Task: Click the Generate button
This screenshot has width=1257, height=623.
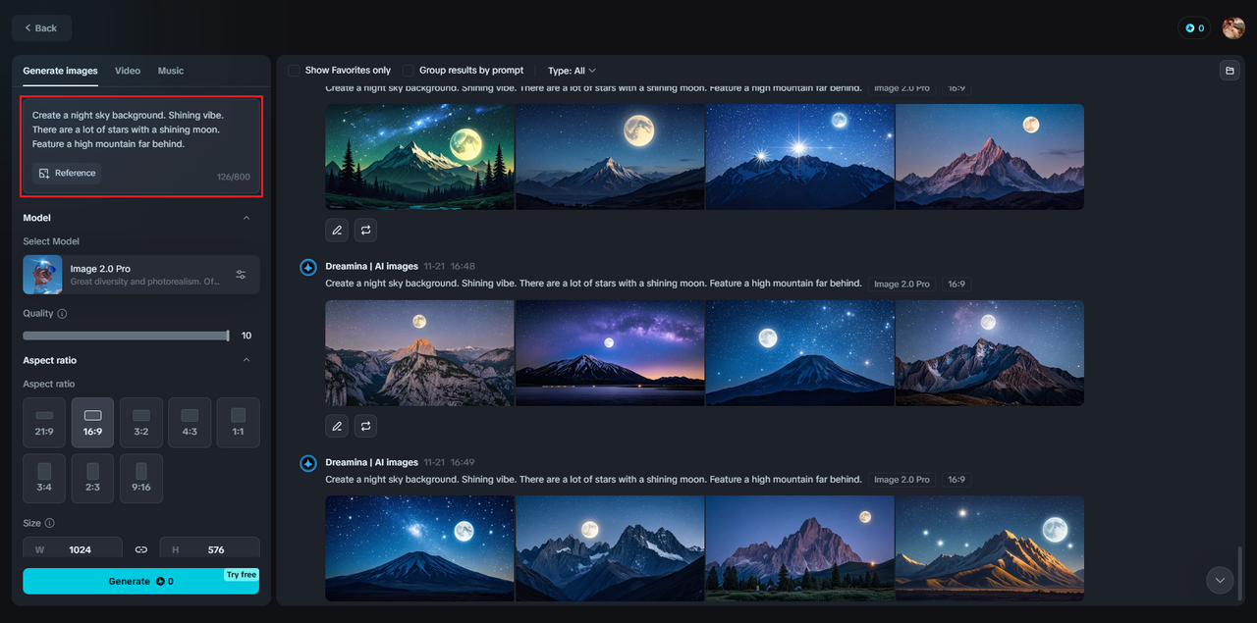Action: pos(141,581)
